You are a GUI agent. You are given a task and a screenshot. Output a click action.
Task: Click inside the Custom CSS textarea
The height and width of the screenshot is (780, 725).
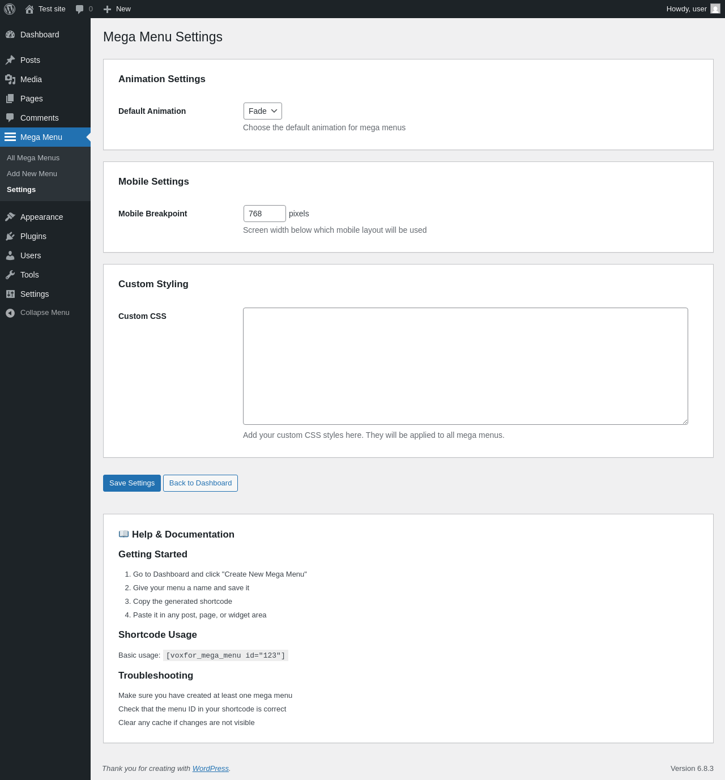point(466,366)
